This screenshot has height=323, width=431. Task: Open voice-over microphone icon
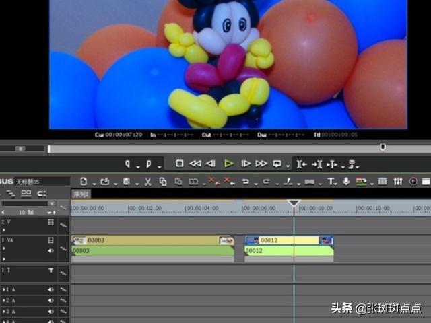(x=346, y=181)
